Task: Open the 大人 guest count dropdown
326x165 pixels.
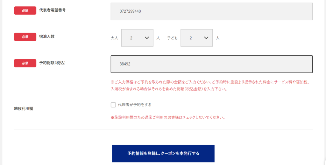Action: [137, 38]
